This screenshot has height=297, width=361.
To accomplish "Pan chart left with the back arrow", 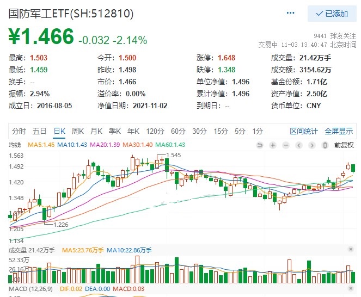I will pyautogui.click(x=299, y=145).
